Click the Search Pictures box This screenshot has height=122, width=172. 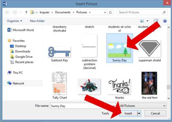coord(142,12)
